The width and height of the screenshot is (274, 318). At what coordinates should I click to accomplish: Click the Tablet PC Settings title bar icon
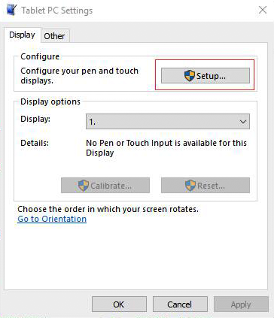(x=11, y=10)
